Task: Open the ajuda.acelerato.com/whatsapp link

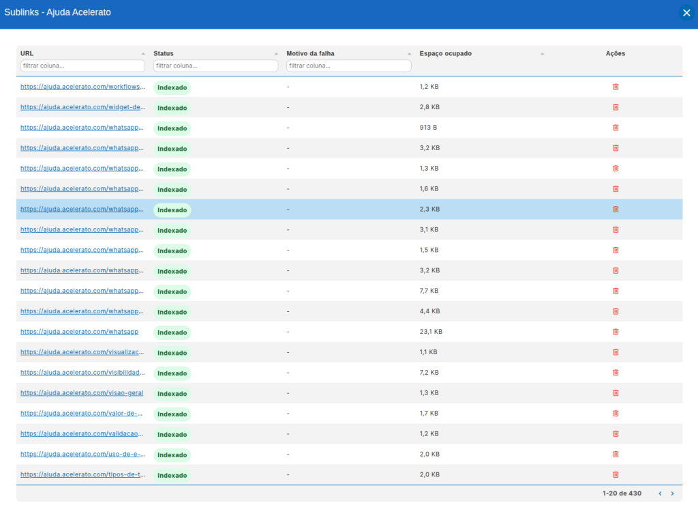Action: coord(79,332)
